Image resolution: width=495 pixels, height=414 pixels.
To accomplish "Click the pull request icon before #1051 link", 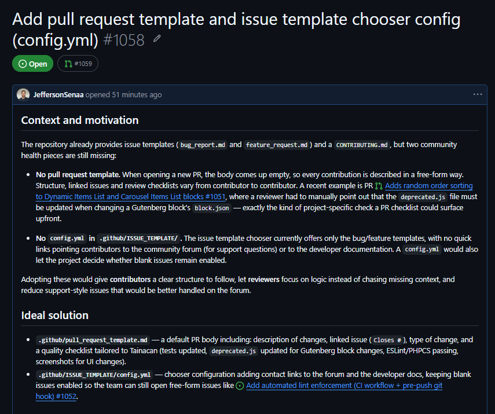I will (x=379, y=186).
